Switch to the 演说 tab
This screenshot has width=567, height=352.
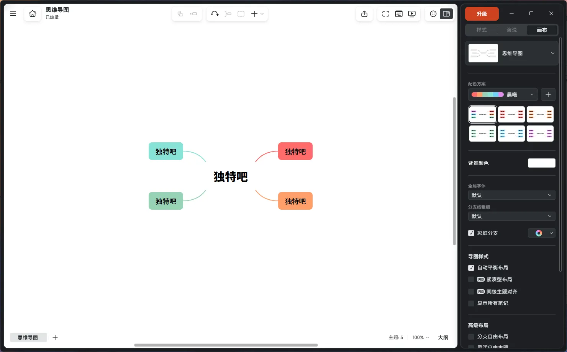(512, 30)
